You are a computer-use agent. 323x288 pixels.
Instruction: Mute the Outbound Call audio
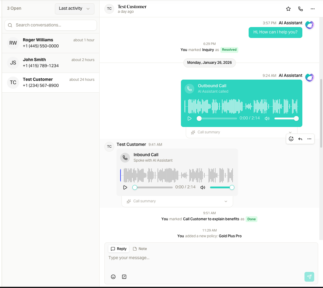[x=267, y=118]
